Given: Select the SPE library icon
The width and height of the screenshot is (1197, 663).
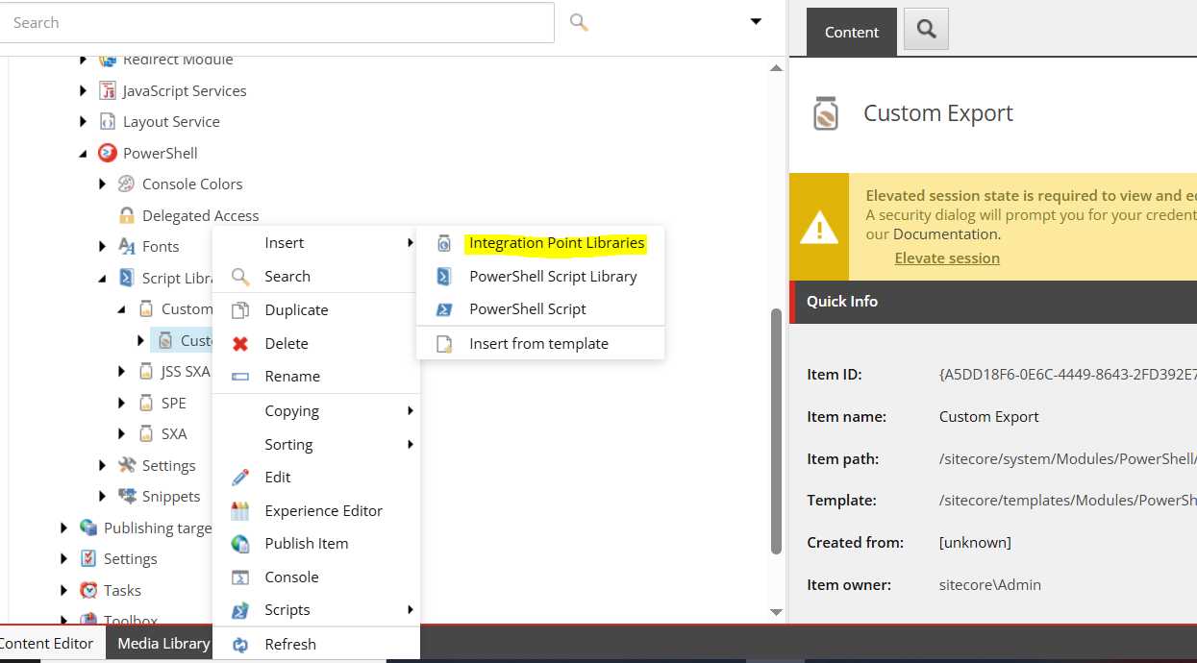Looking at the screenshot, I should tap(146, 403).
